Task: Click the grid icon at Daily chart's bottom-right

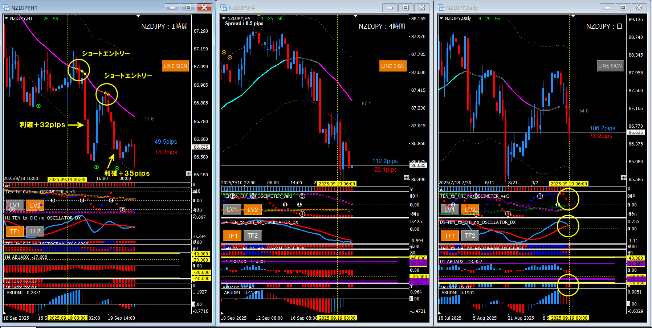Action: (624, 178)
